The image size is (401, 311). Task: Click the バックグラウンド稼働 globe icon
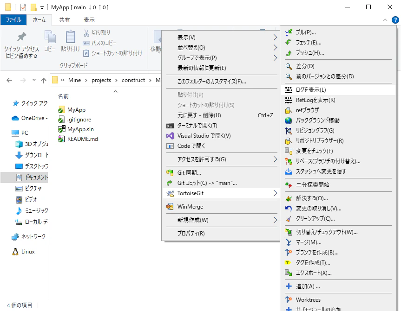289,121
